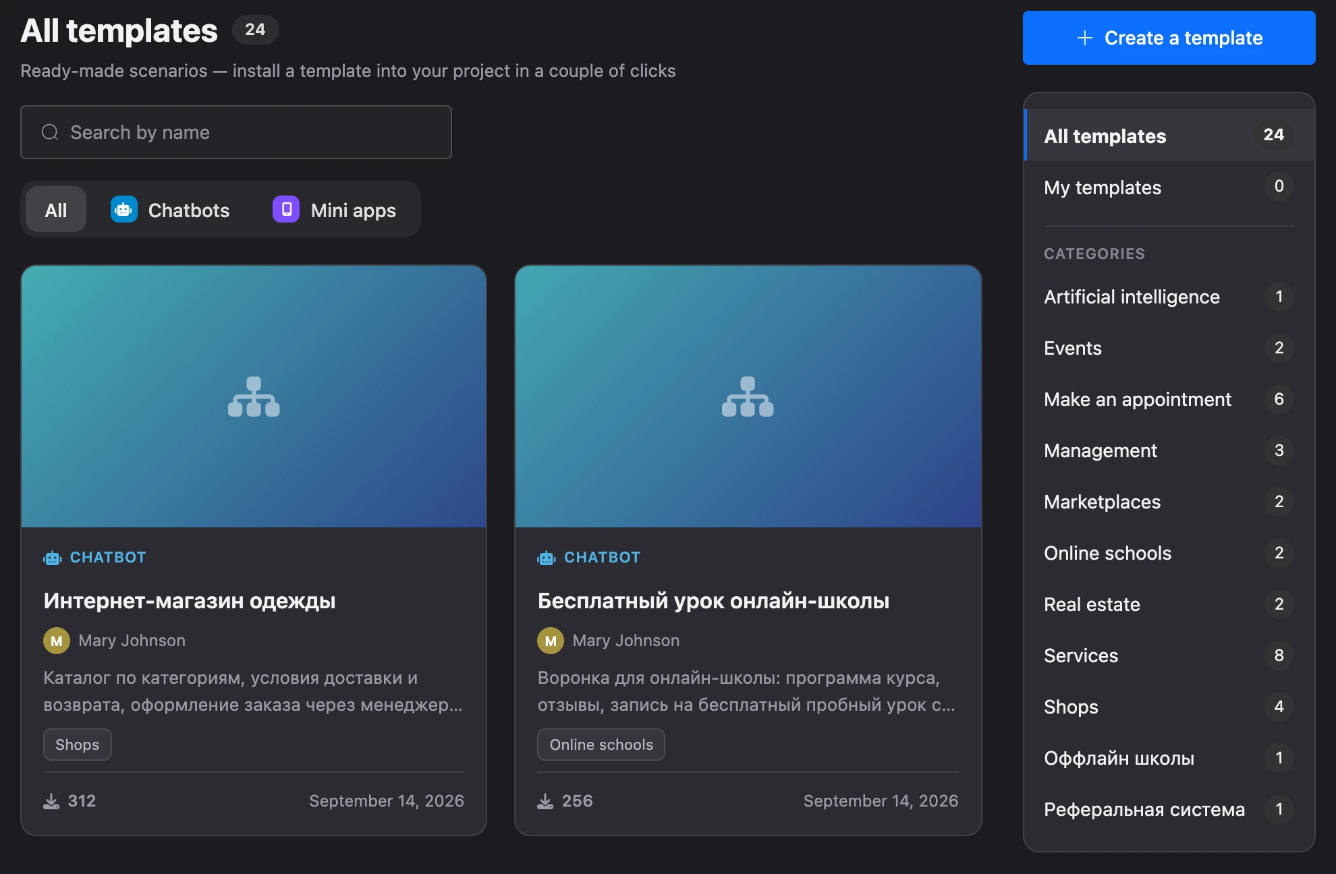Click the description starting with Воронка для онлайн-школы
Image resolution: width=1336 pixels, height=874 pixels.
coord(747,691)
